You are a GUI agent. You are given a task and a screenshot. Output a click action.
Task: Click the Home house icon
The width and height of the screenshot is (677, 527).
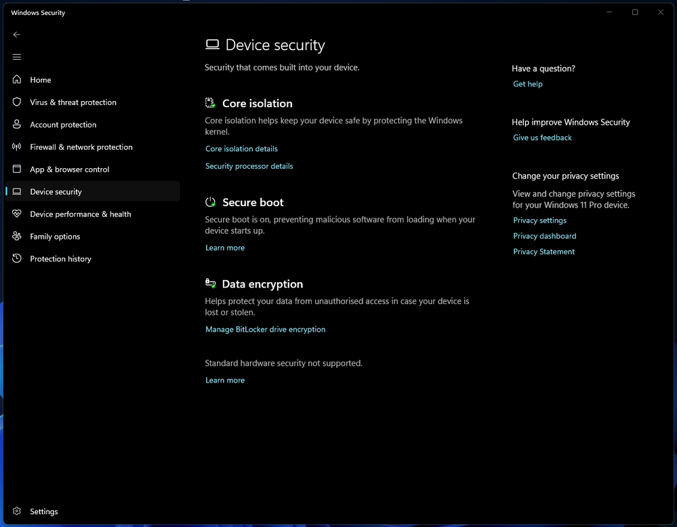pyautogui.click(x=16, y=79)
